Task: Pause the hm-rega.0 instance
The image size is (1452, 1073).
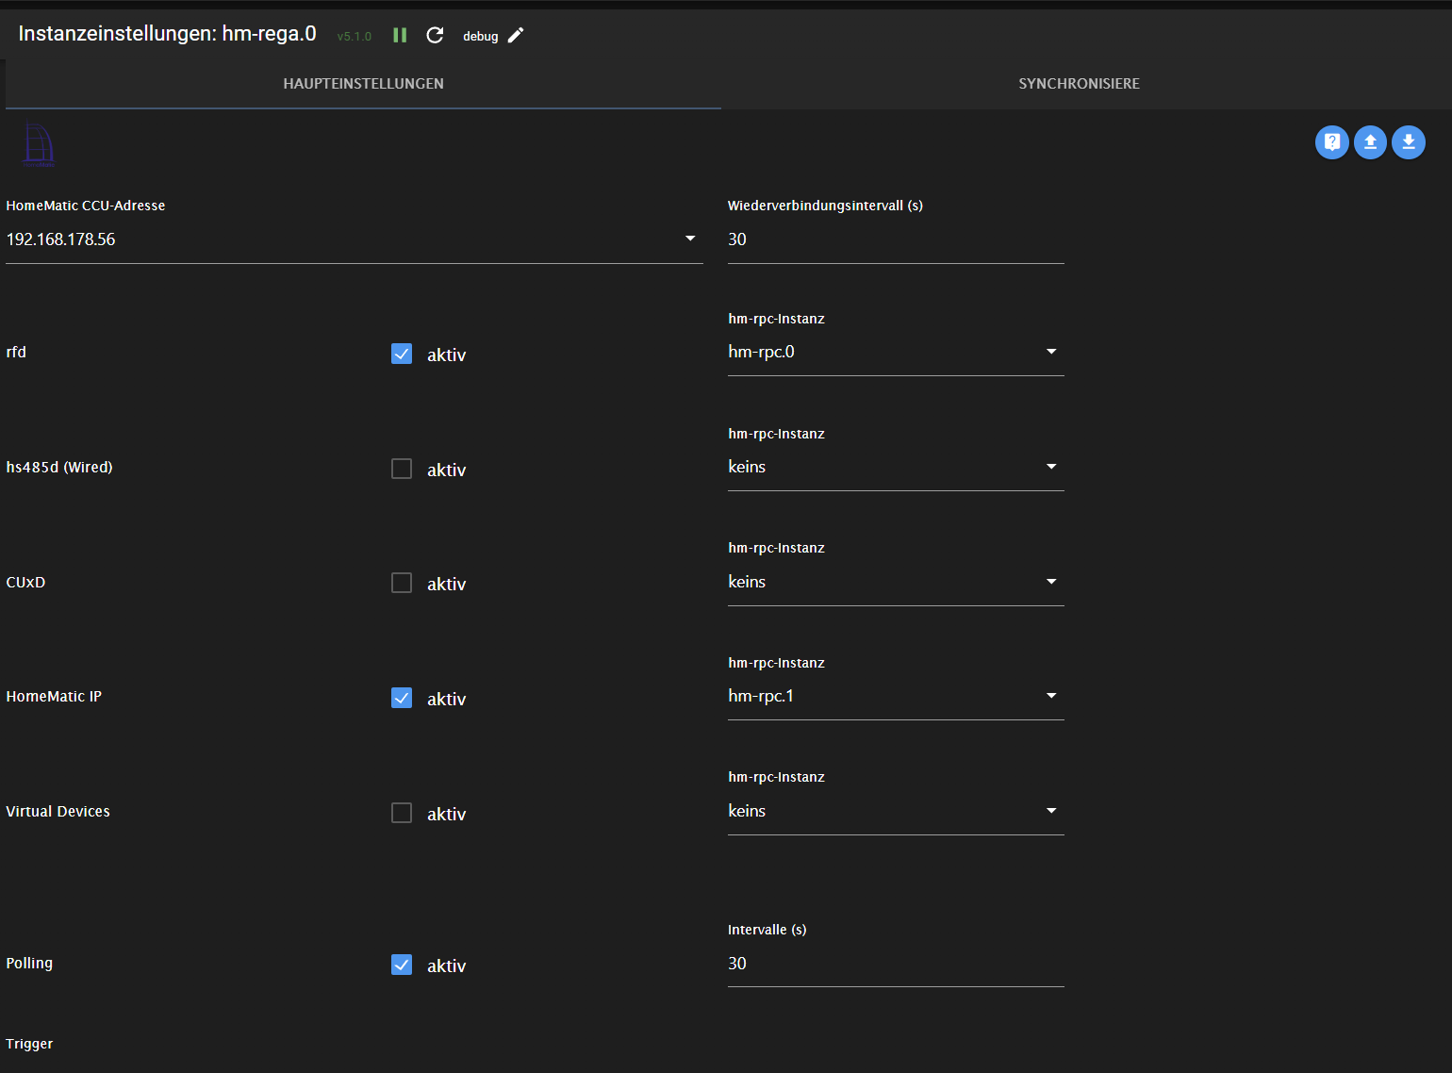Action: click(400, 35)
